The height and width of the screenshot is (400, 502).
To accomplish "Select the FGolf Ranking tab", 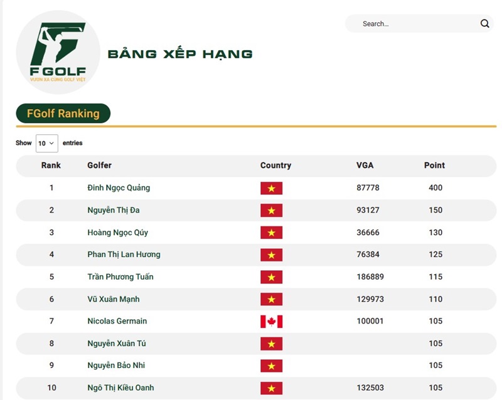I will (x=63, y=113).
